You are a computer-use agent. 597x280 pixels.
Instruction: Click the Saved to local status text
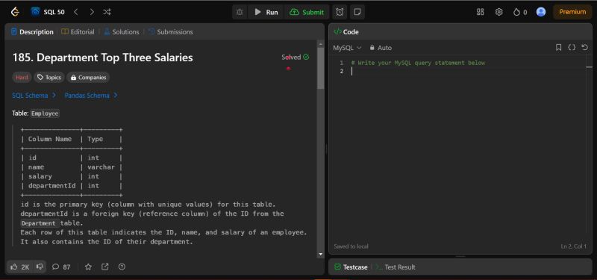click(351, 246)
